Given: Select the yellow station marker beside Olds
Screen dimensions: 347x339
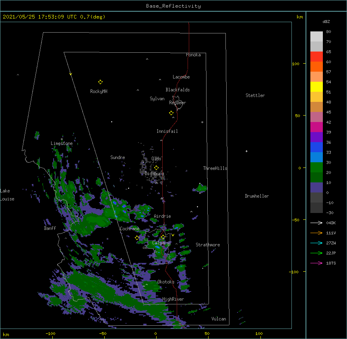Looking at the screenshot, I should [156, 168].
